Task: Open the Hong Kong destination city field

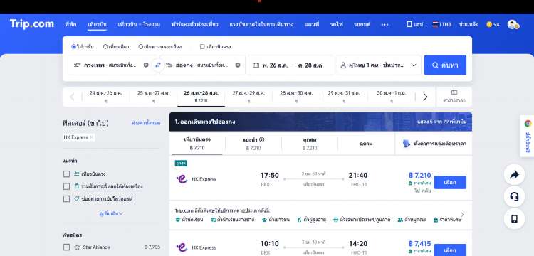Action: tap(203, 65)
